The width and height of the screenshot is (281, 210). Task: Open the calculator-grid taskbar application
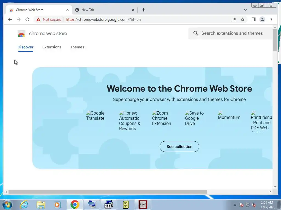109,205
